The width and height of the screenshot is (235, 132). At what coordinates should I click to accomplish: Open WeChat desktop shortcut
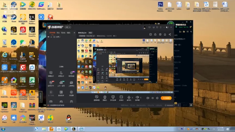(23, 43)
